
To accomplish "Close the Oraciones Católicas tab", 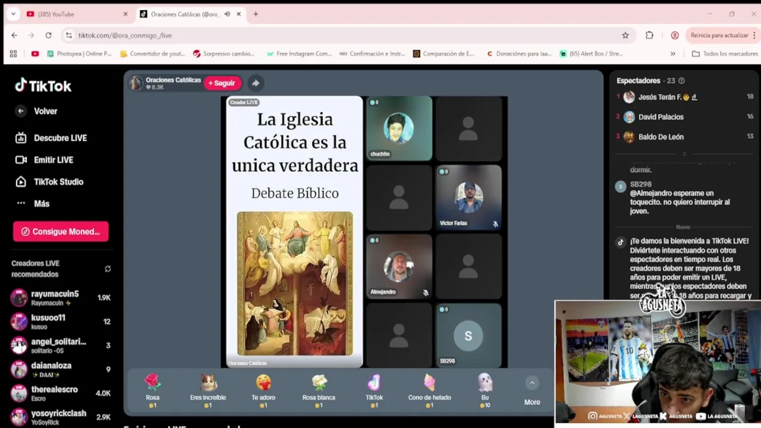I will pos(239,14).
